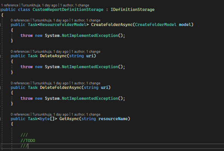224x151 pixels.
Task: Open the '1 reference' CodeLens above the class
Action: point(10,5)
